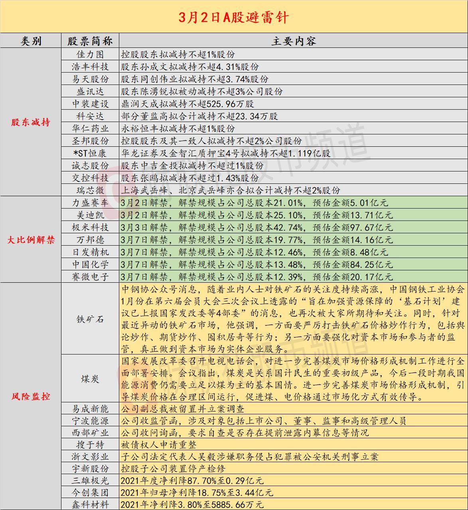Select stock name '浙文影业'
The height and width of the screenshot is (510, 468).
click(90, 457)
